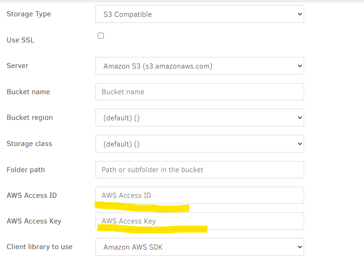Click the Bucket name input field

pos(199,92)
